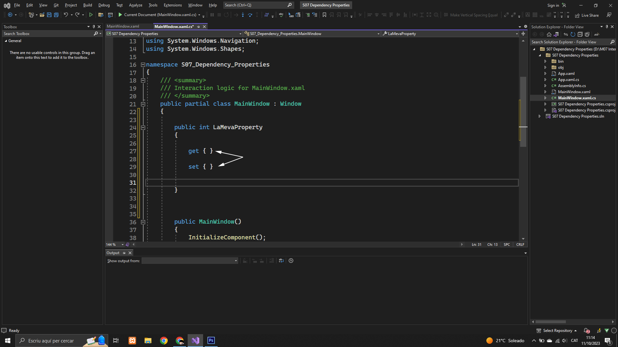Click the Save All toolbar icon

point(56,15)
